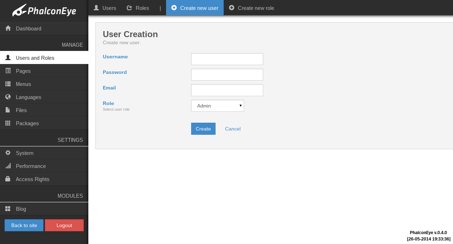
Task: Focus the Username input field
Action: (x=227, y=59)
